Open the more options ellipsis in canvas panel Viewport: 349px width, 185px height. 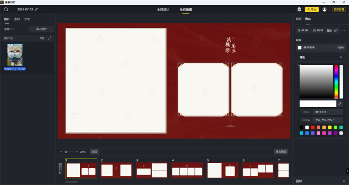343,30
